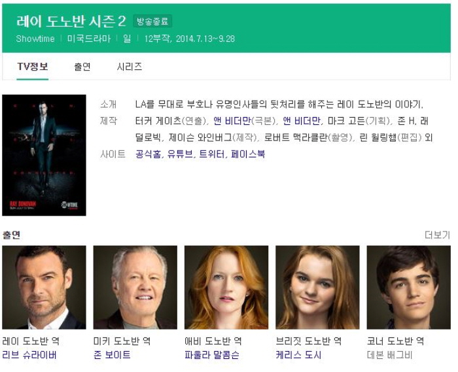
Task: Open the 존 보이트 name link
Action: click(x=112, y=355)
